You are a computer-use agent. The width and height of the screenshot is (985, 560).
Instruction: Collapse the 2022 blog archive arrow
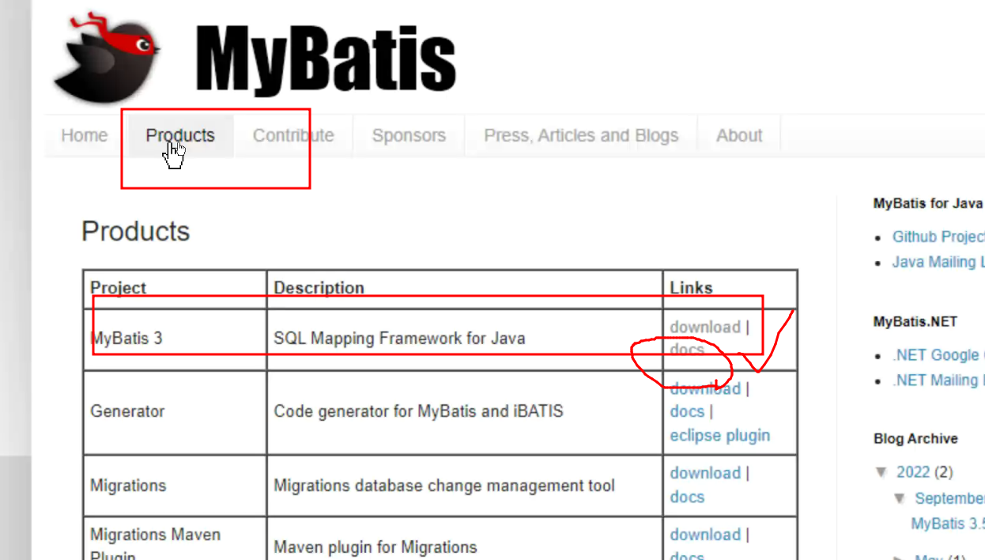[x=881, y=472]
